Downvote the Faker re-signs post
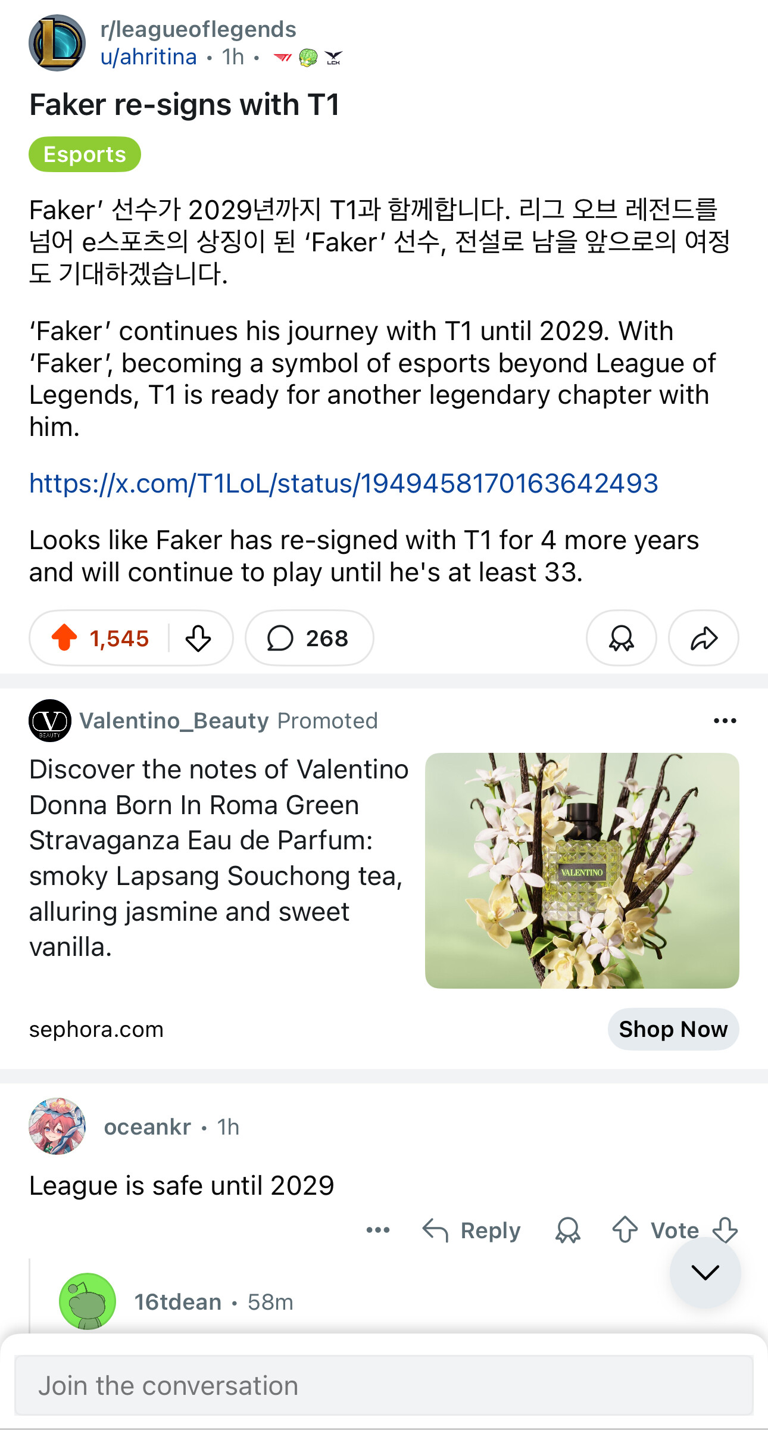 tap(198, 638)
